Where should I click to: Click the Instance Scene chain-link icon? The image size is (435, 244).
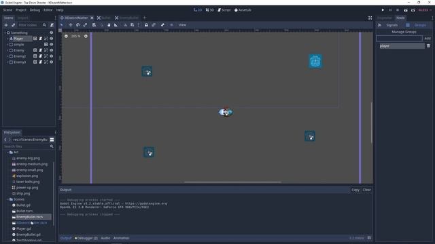[13, 25]
